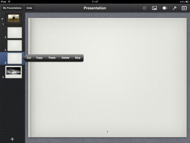Start slideshow with the Play icon
This screenshot has width=190, height=143.
[x=184, y=8]
